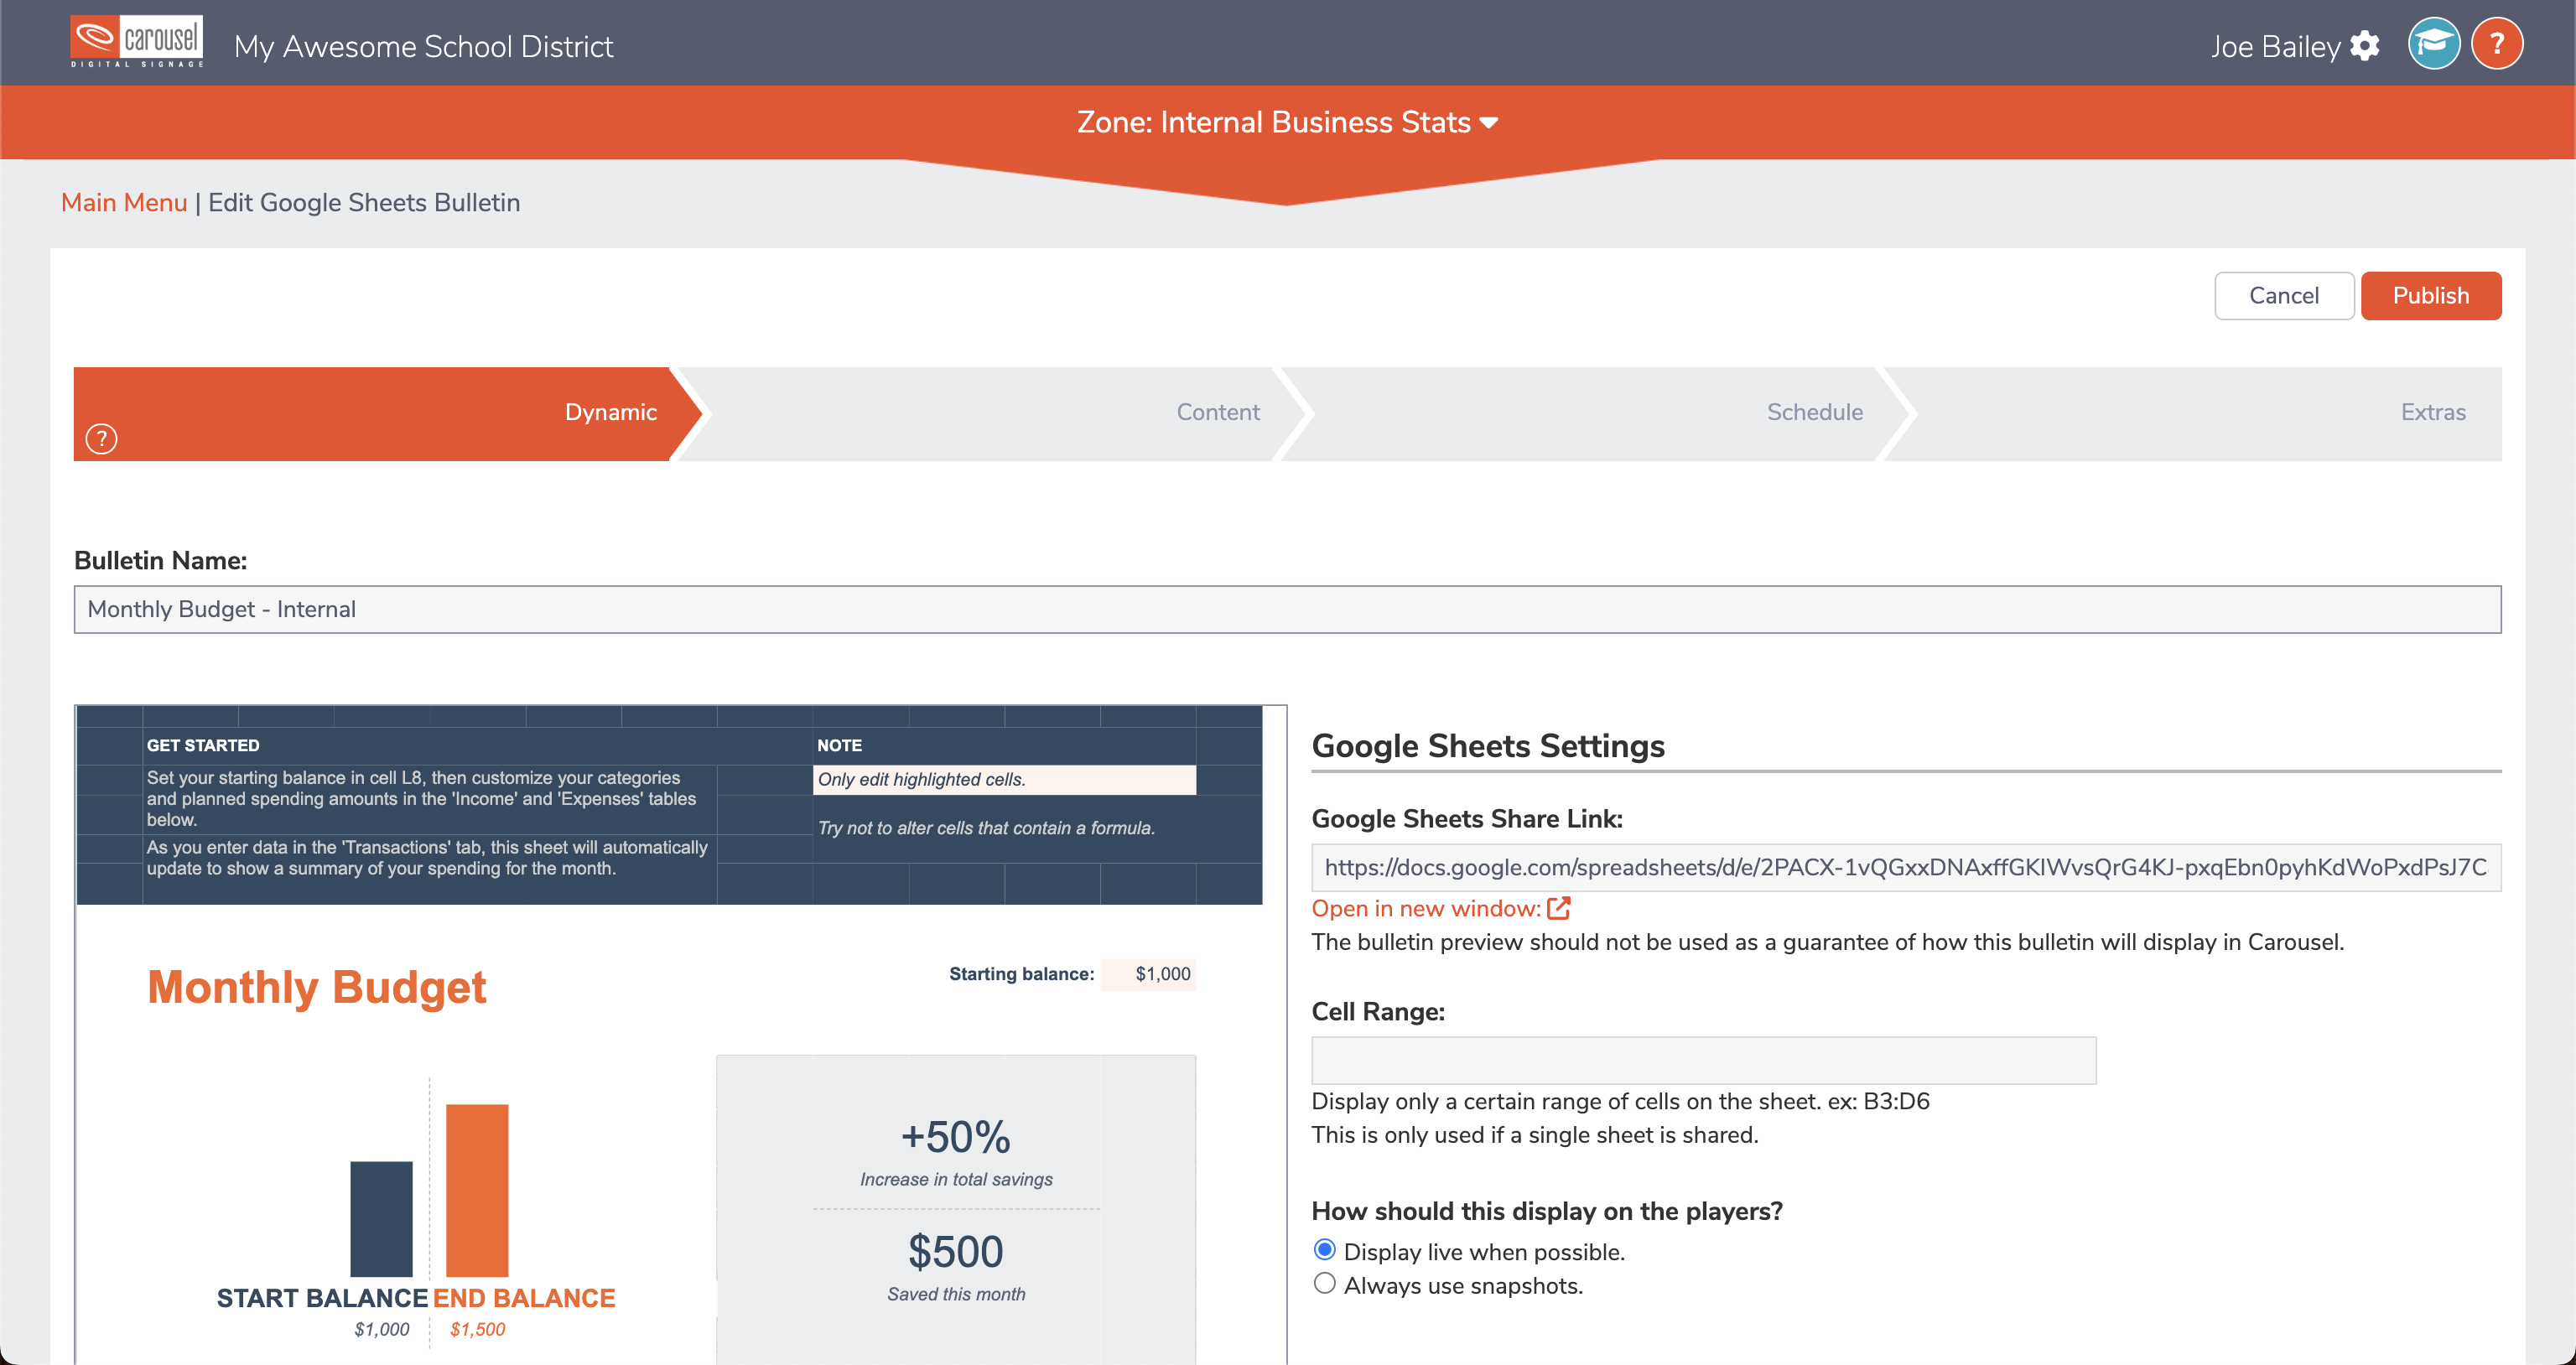This screenshot has height=1365, width=2576.
Task: Click the GET STARTED header in preview
Action: pos(203,745)
